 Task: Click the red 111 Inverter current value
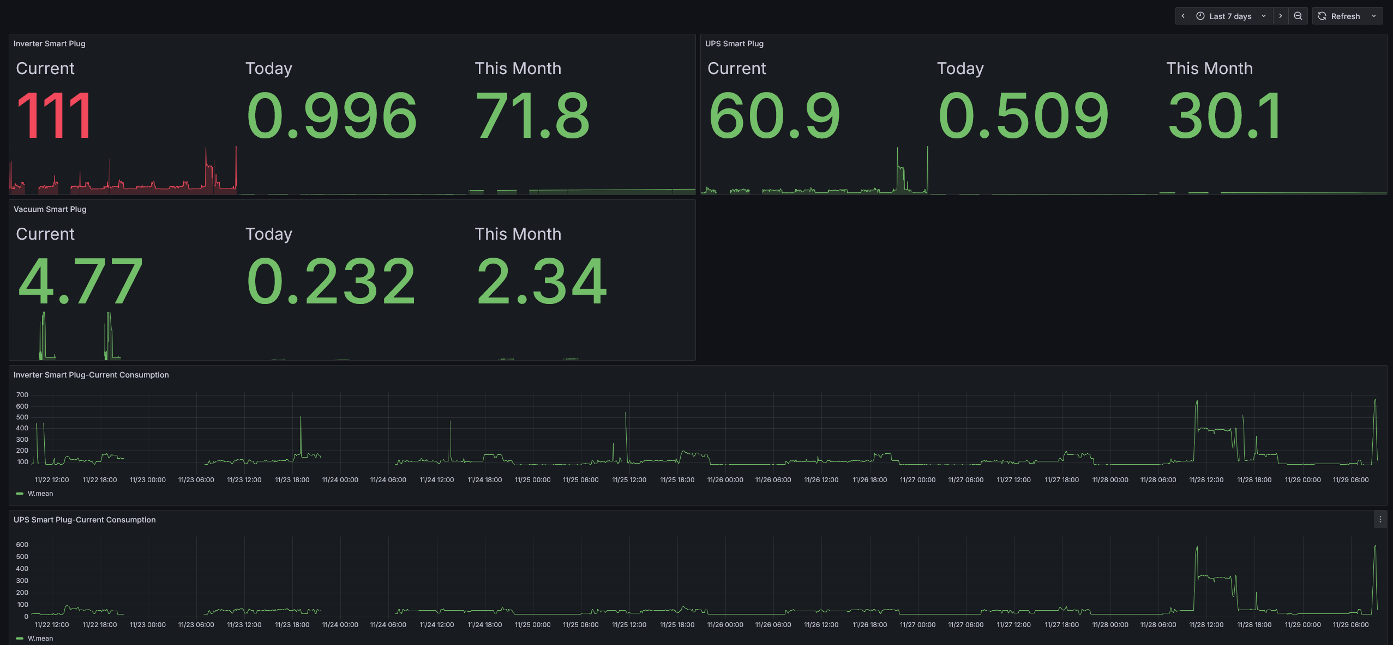click(x=54, y=115)
